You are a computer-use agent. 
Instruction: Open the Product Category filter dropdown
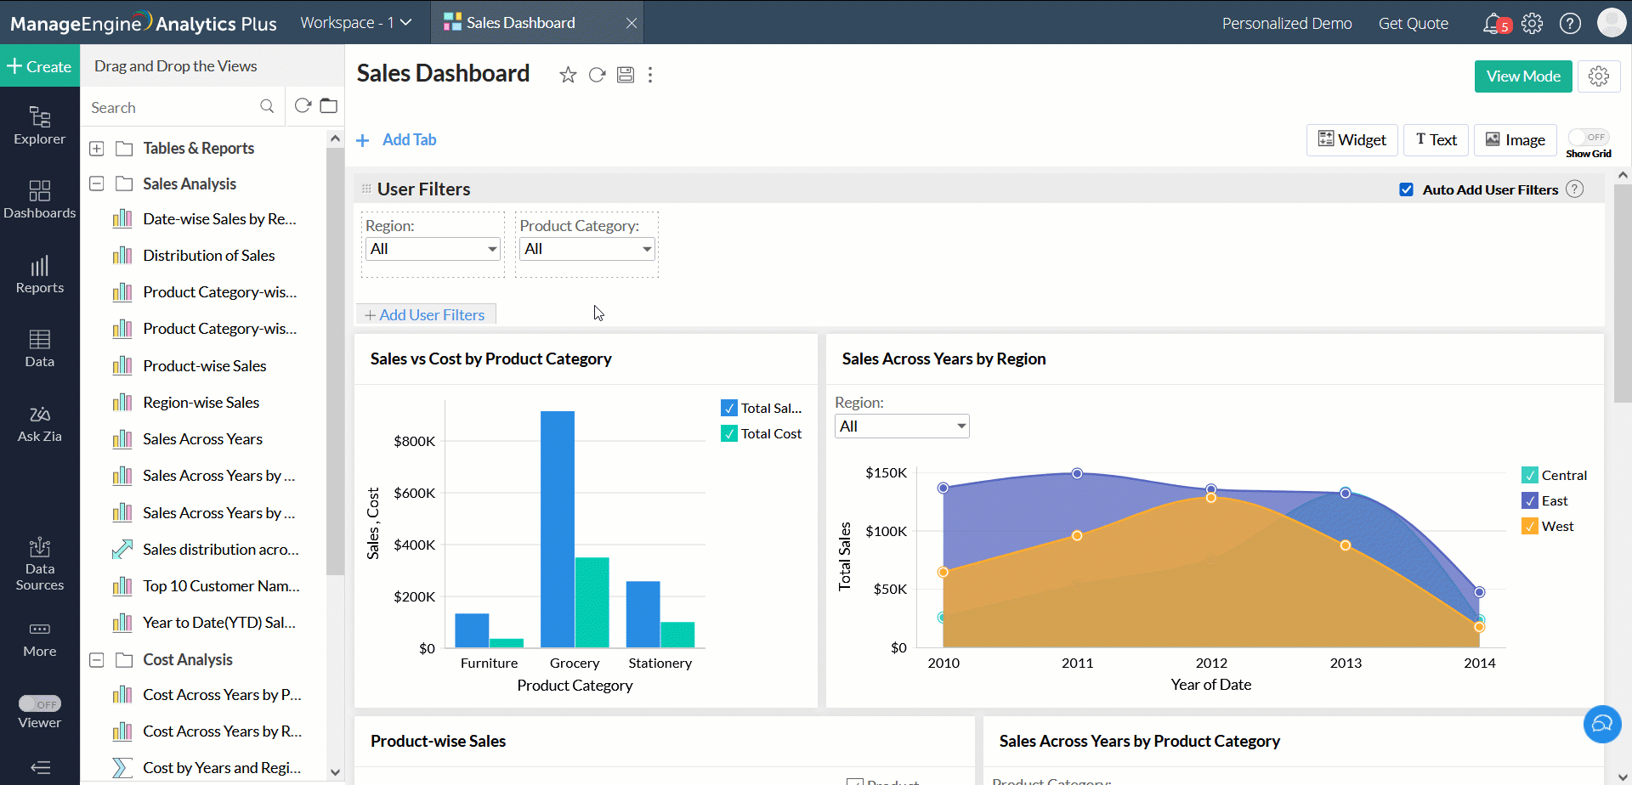586,249
